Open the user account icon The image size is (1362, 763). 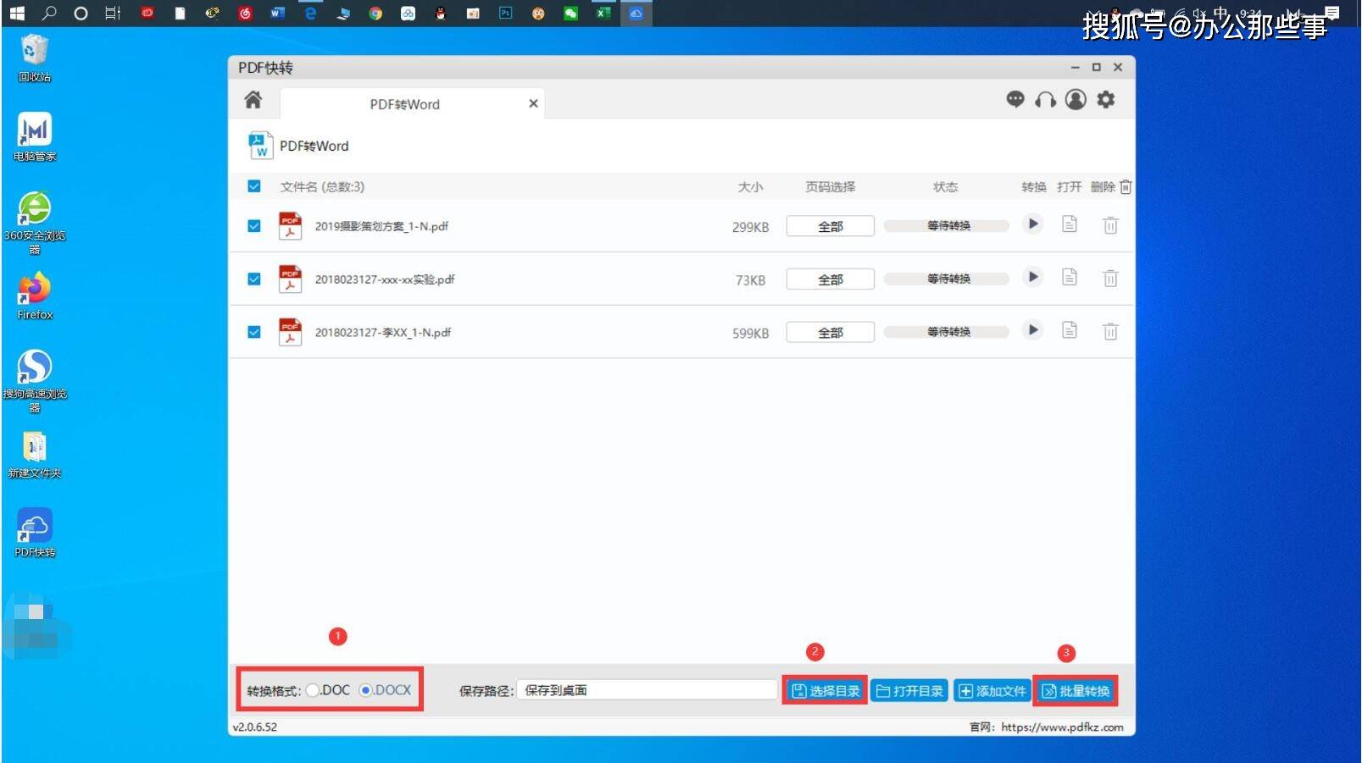point(1076,99)
